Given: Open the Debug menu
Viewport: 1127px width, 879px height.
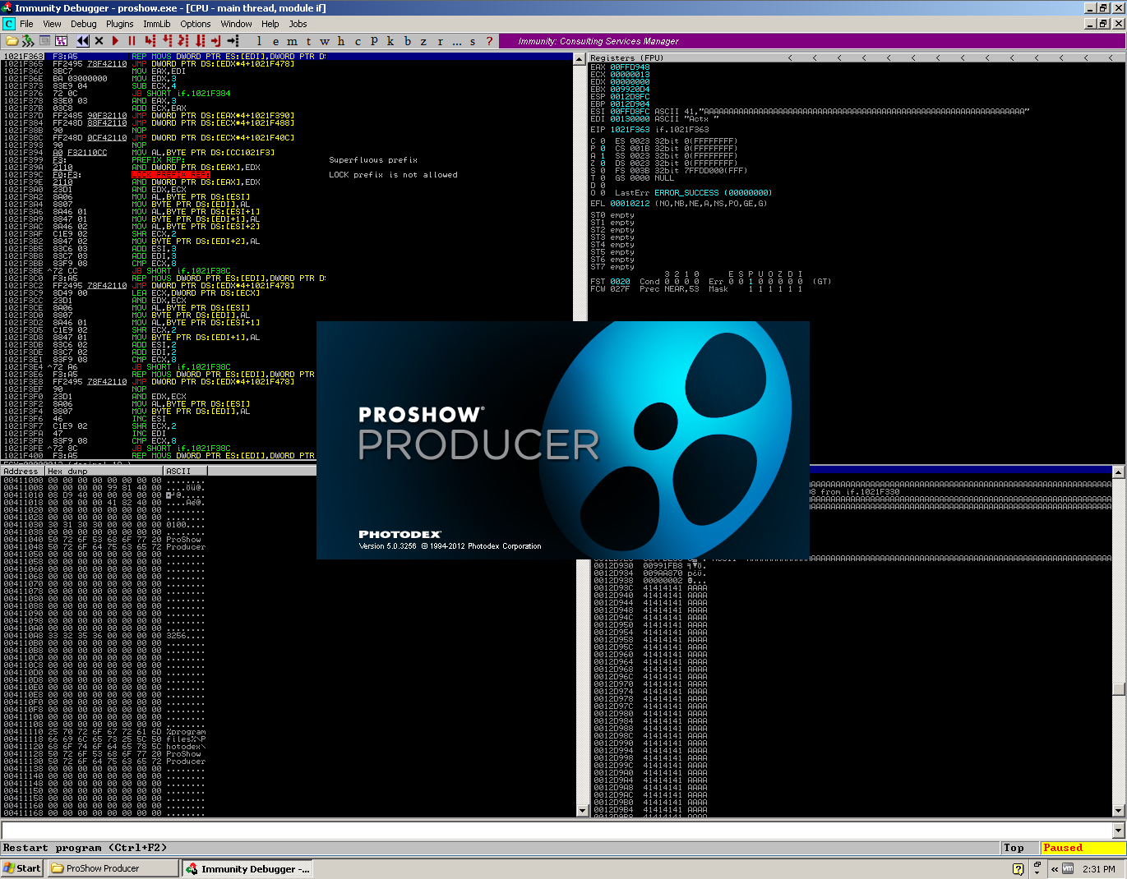Looking at the screenshot, I should click(x=83, y=24).
